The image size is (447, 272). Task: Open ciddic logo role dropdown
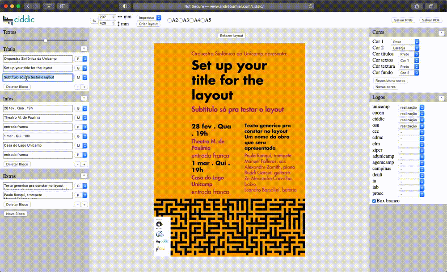pyautogui.click(x=411, y=120)
